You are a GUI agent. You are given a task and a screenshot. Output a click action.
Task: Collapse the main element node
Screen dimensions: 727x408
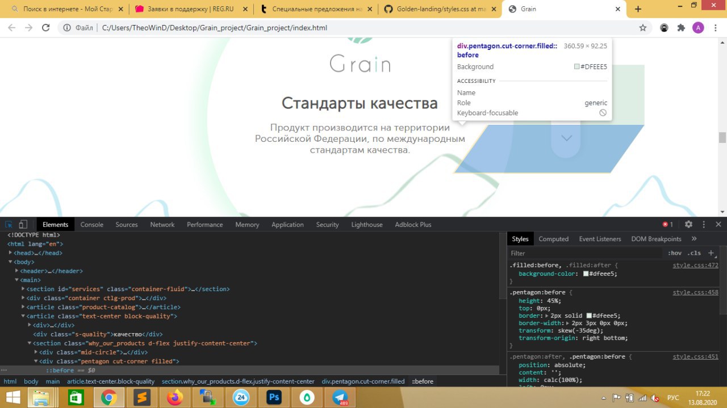pyautogui.click(x=16, y=280)
